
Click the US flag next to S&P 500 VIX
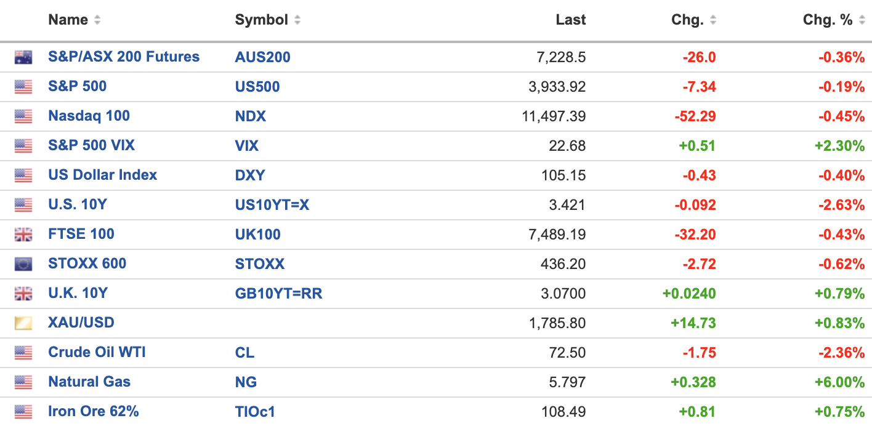pyautogui.click(x=23, y=146)
